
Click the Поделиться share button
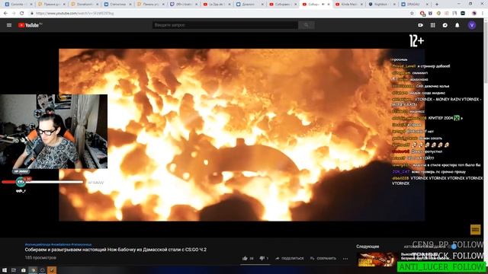point(290,258)
